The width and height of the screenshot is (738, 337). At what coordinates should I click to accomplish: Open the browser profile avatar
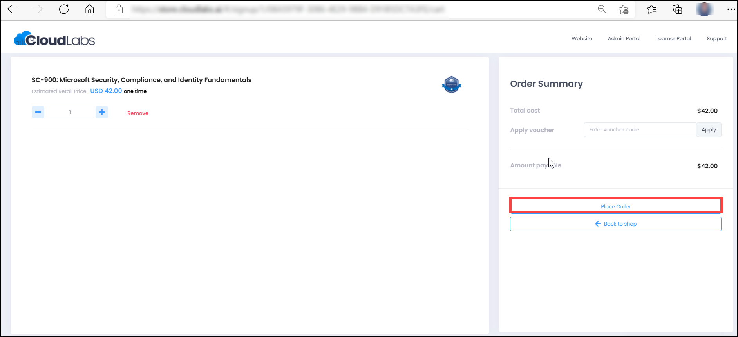704,9
